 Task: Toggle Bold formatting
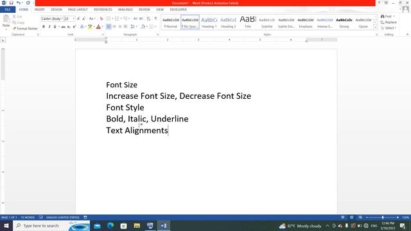click(44, 27)
